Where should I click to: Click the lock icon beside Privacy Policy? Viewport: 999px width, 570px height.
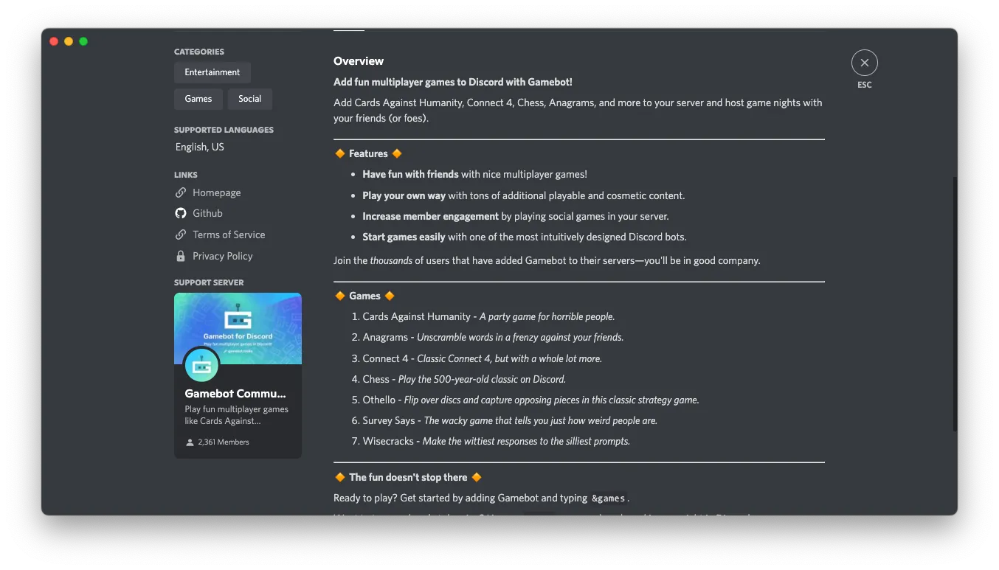[181, 256]
